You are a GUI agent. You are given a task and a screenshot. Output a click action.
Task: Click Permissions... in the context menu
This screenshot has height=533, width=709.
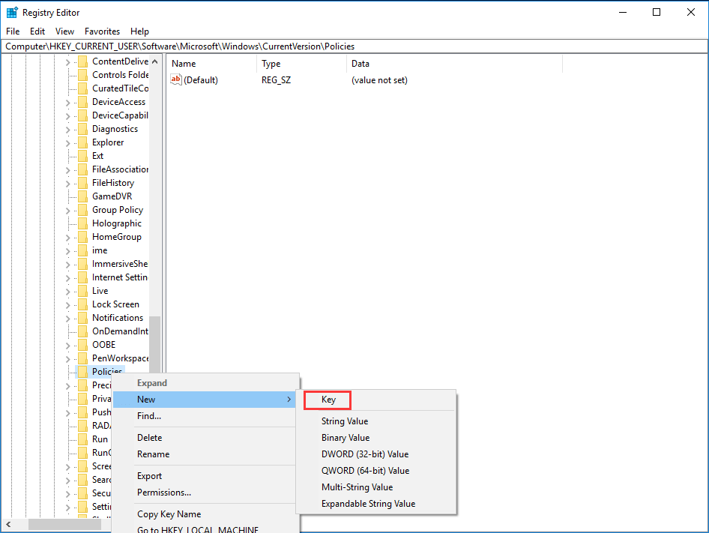[205, 493]
